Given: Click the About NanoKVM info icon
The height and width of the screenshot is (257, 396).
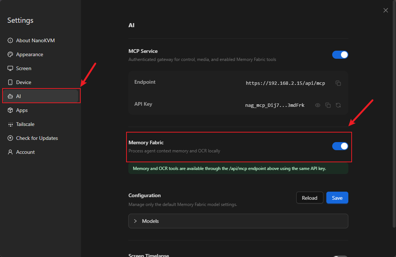Looking at the screenshot, I should 10,40.
